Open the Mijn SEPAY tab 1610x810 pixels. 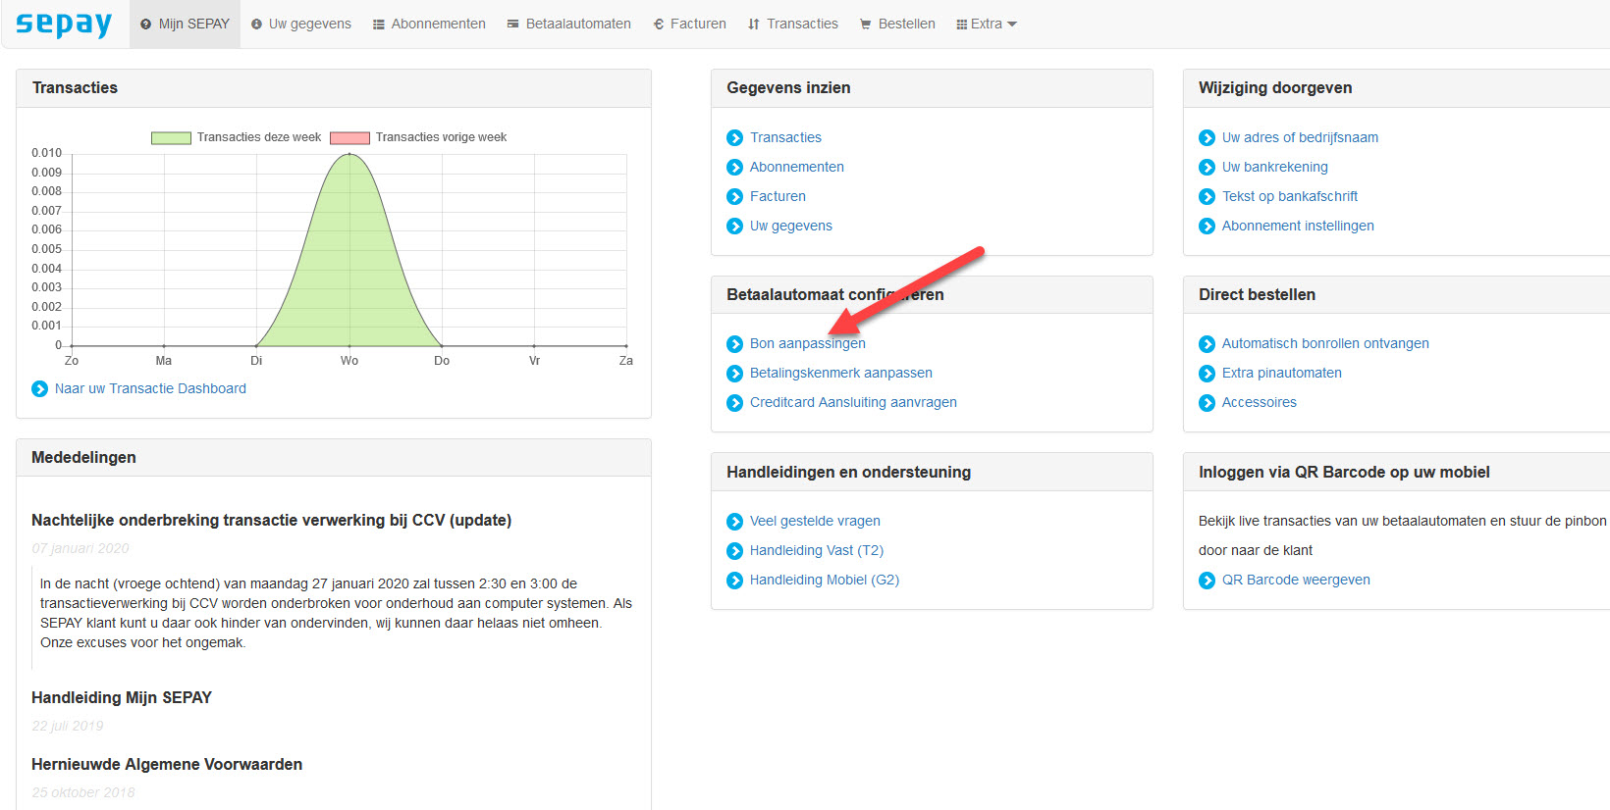coord(185,24)
